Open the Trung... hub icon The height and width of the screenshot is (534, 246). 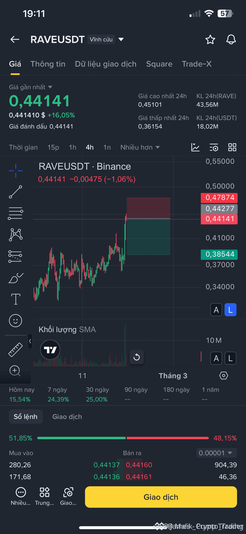pos(44,496)
